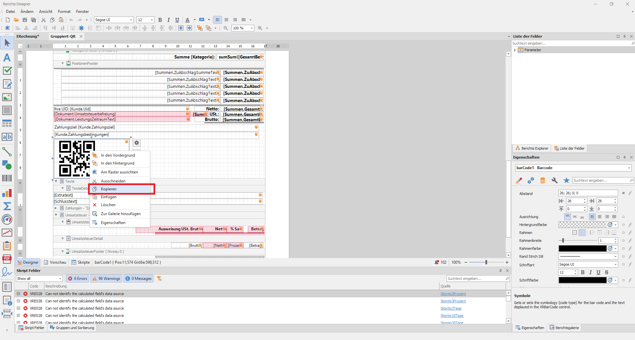Toggle bold formatting in the top toolbar

160,20
